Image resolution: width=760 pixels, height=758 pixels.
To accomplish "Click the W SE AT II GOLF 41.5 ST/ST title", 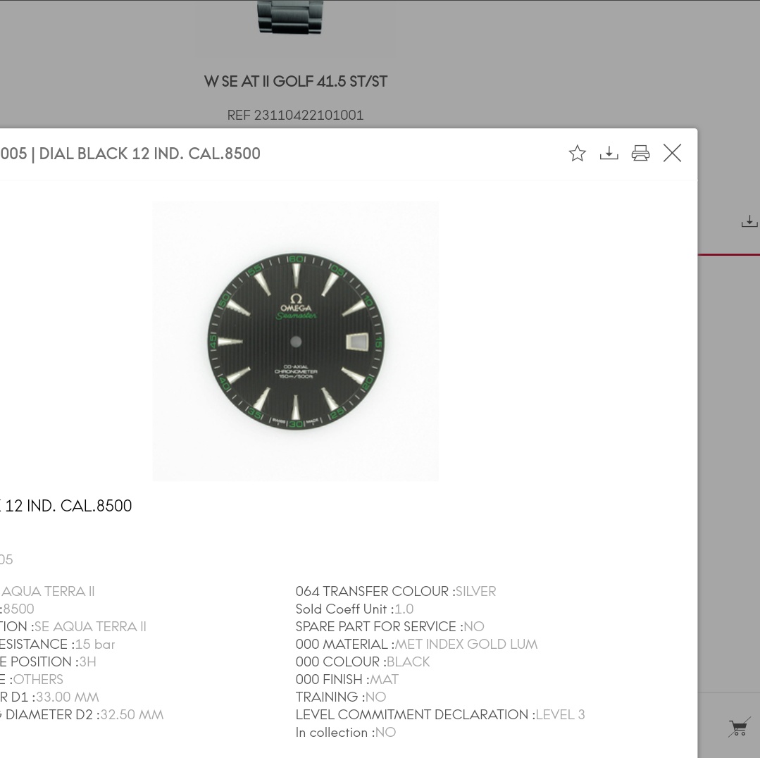I will pyautogui.click(x=296, y=82).
